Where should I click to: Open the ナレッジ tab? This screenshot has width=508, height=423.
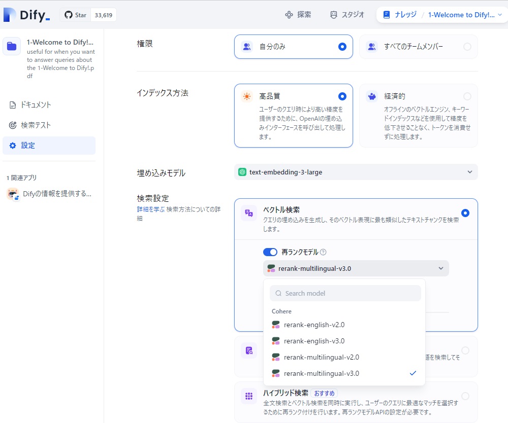(399, 15)
